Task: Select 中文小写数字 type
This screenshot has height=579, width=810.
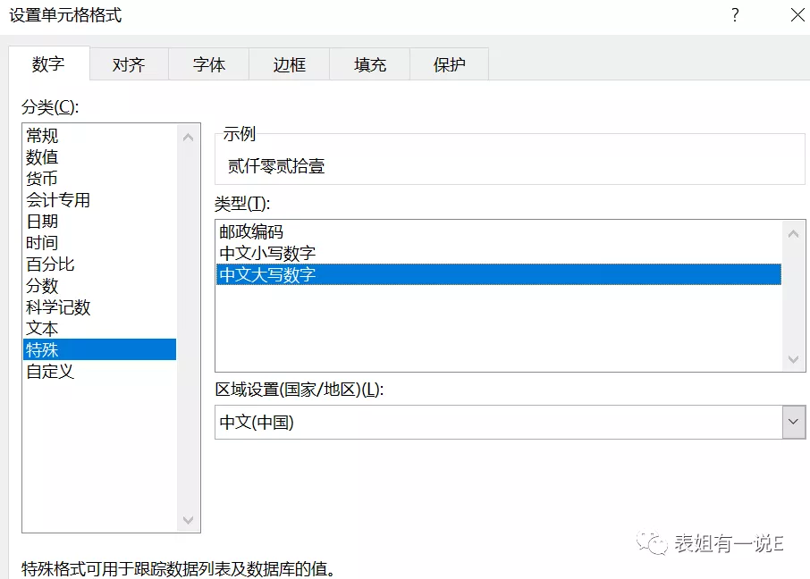Action: [499, 253]
